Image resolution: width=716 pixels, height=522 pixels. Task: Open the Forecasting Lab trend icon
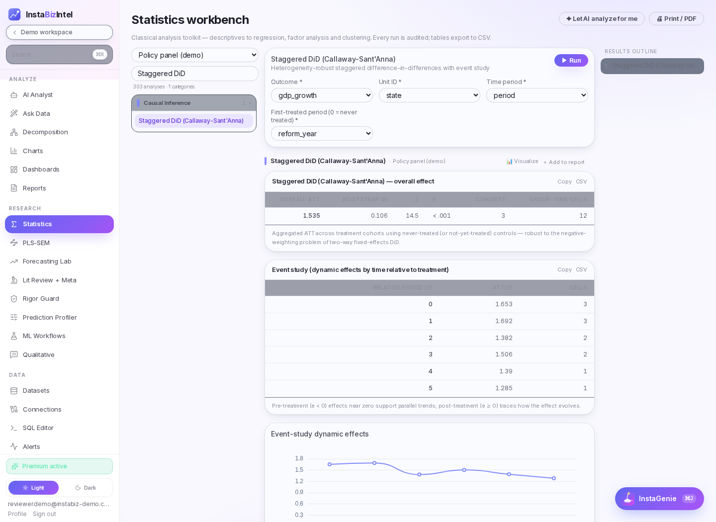tap(14, 261)
